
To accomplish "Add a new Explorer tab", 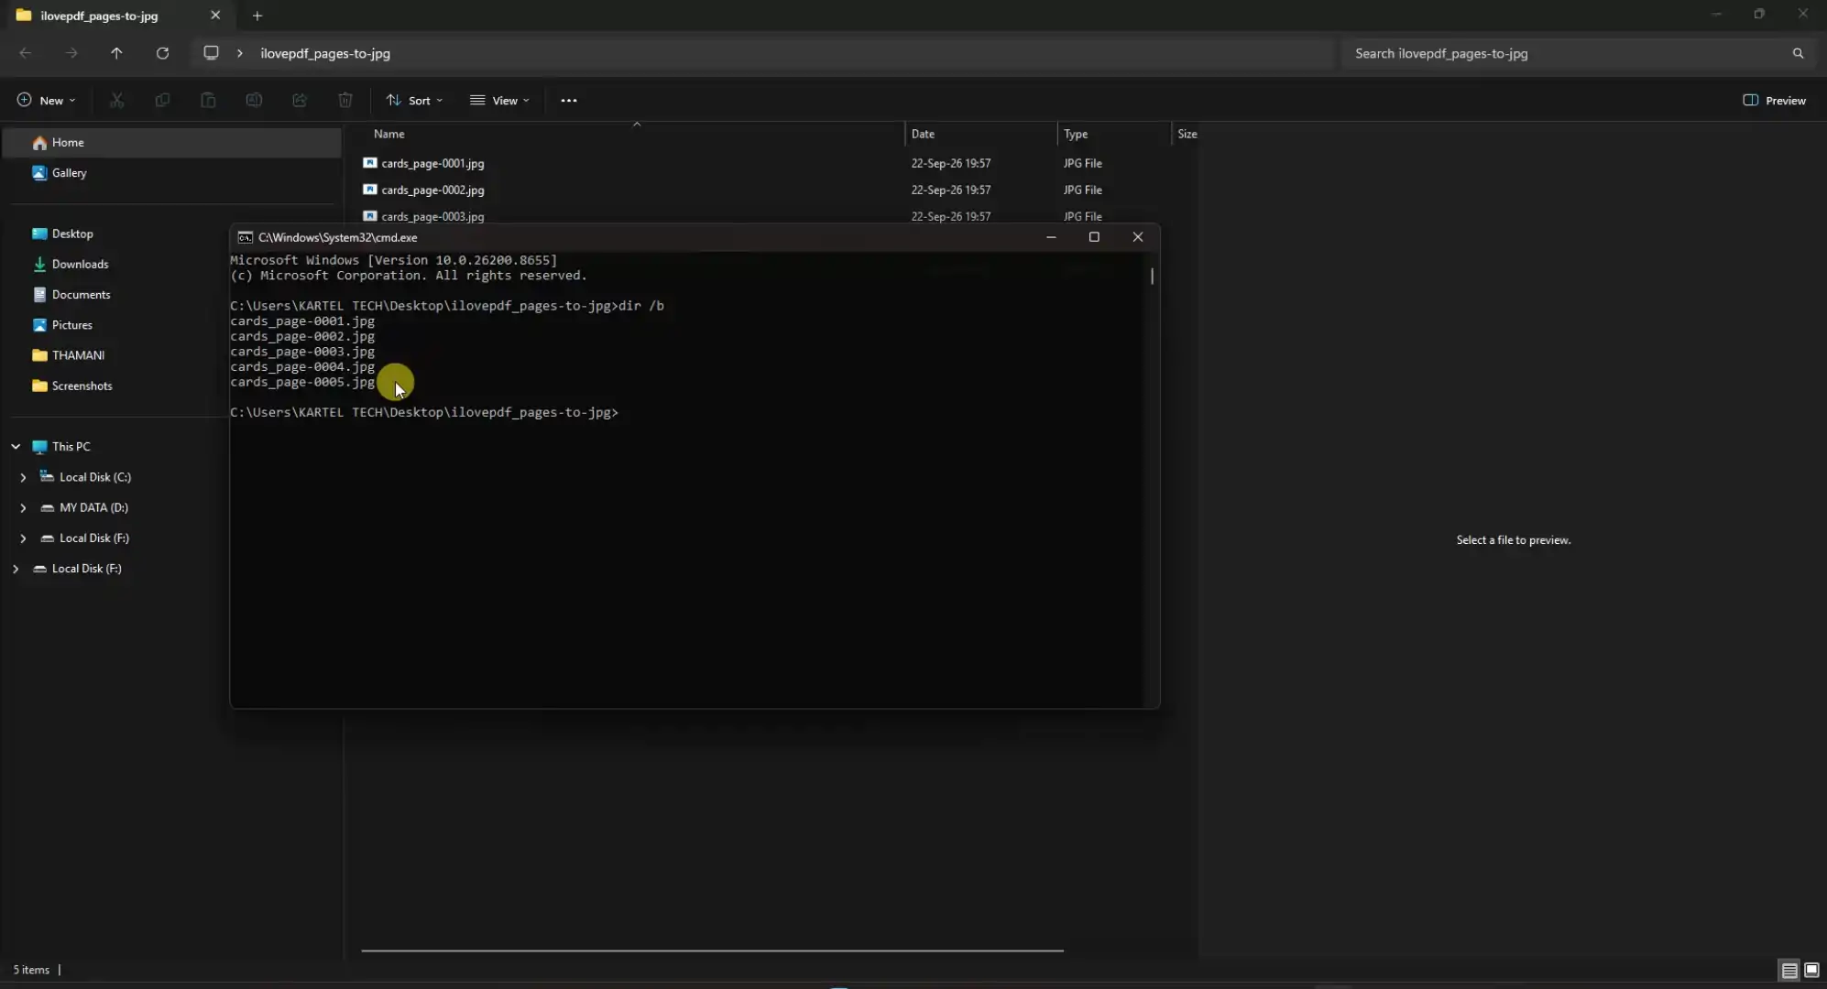I will (257, 16).
